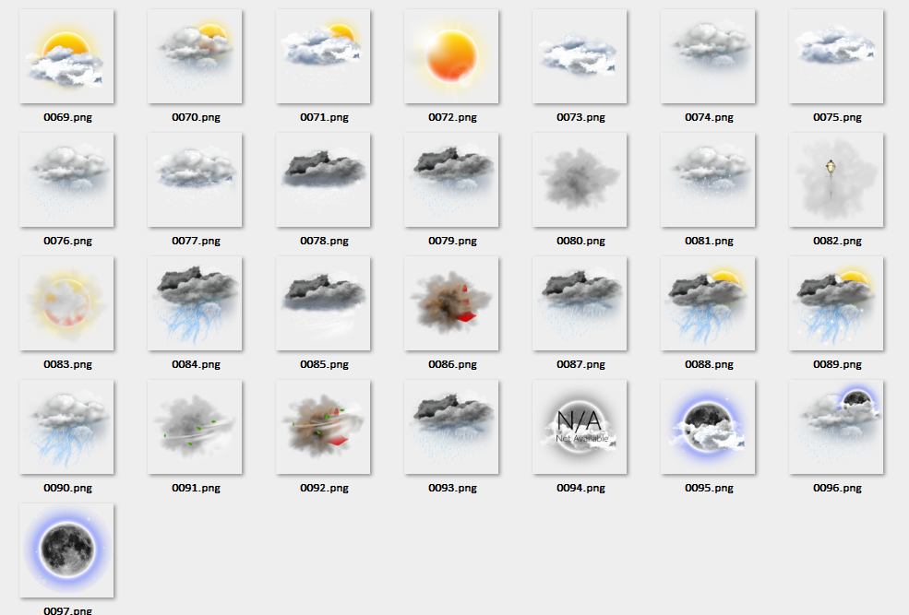Select the 0080.png gray smoke thumbnail
Image resolution: width=909 pixels, height=615 pixels.
coord(580,180)
